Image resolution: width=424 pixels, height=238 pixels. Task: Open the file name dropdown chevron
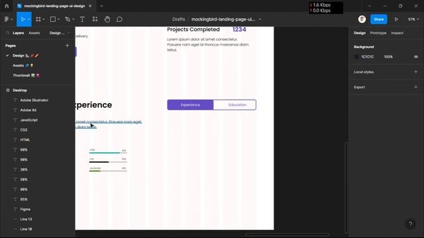[x=260, y=19]
